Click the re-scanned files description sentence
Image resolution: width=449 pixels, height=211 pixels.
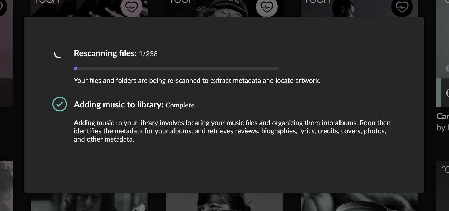[x=197, y=81]
